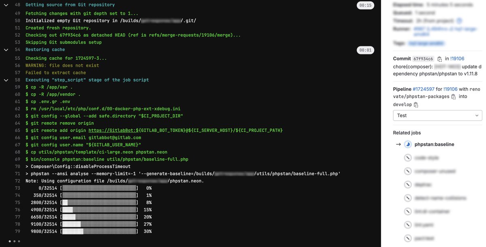Collapse the Executing "step_script" stage section
Image resolution: width=486 pixels, height=247 pixels.
[x=6, y=80]
